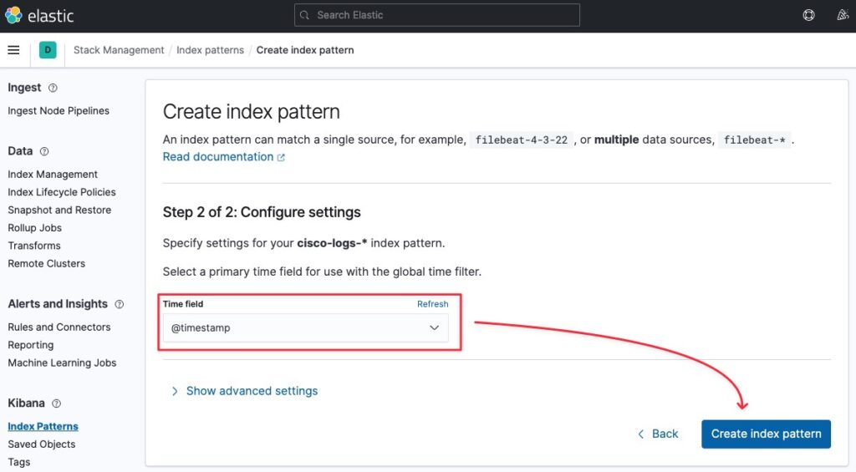Click the help icon next to Ingest
This screenshot has height=472, width=856.
pos(53,88)
